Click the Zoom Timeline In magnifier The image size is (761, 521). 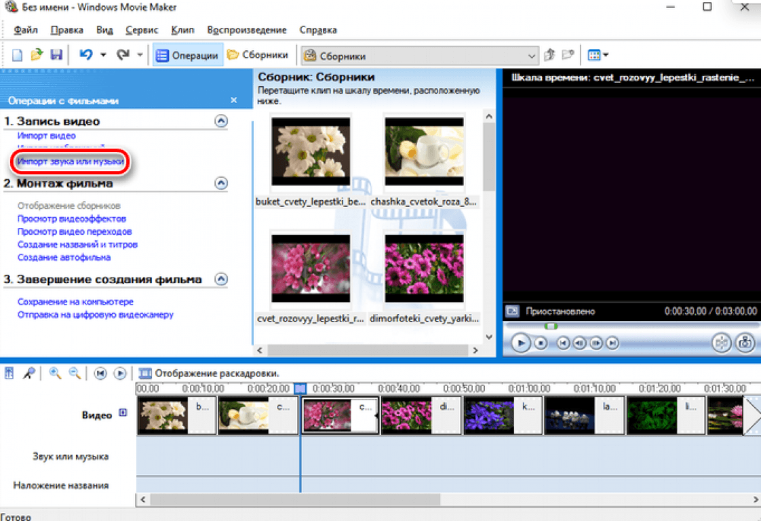tap(55, 373)
